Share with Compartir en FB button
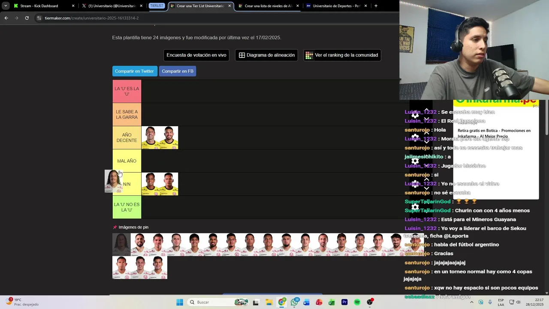Viewport: 549px width, 309px height. pos(178,71)
